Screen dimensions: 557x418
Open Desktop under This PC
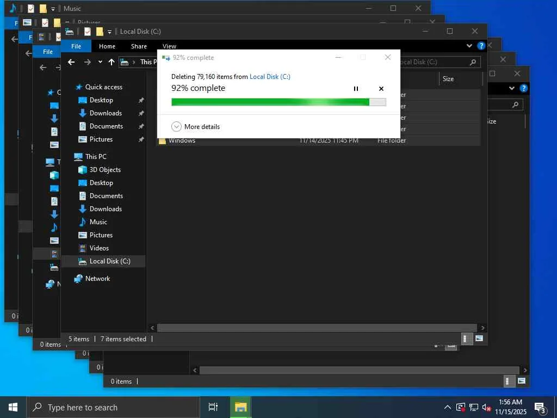(101, 183)
